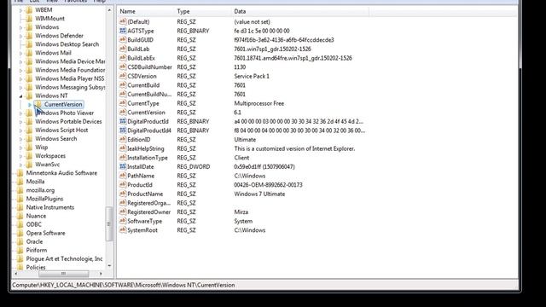Click the string icon beside BuildGUID
The width and height of the screenshot is (546, 307).
(123, 40)
